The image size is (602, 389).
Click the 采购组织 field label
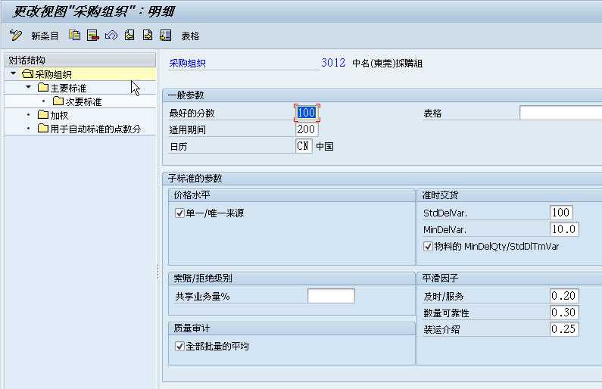(x=187, y=64)
